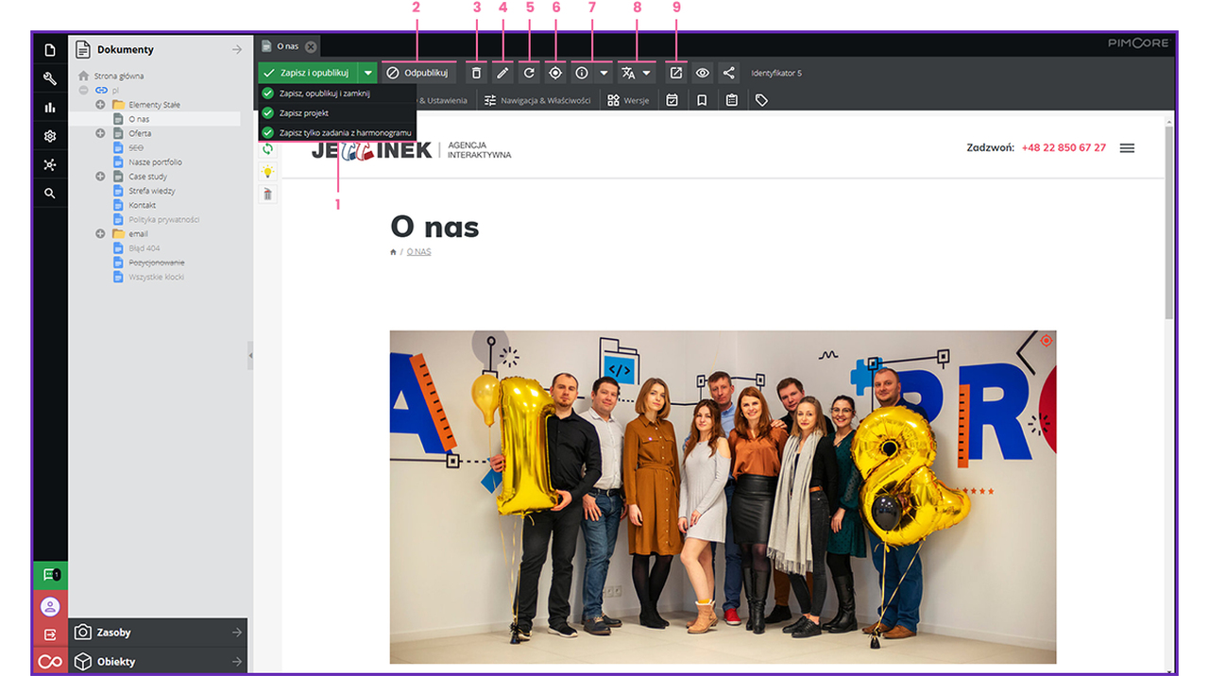Select Nasze portfolio in document tree
1209x676 pixels.
[155, 162]
